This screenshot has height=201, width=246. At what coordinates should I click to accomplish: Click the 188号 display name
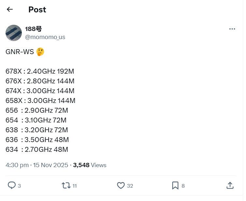[x=34, y=29]
